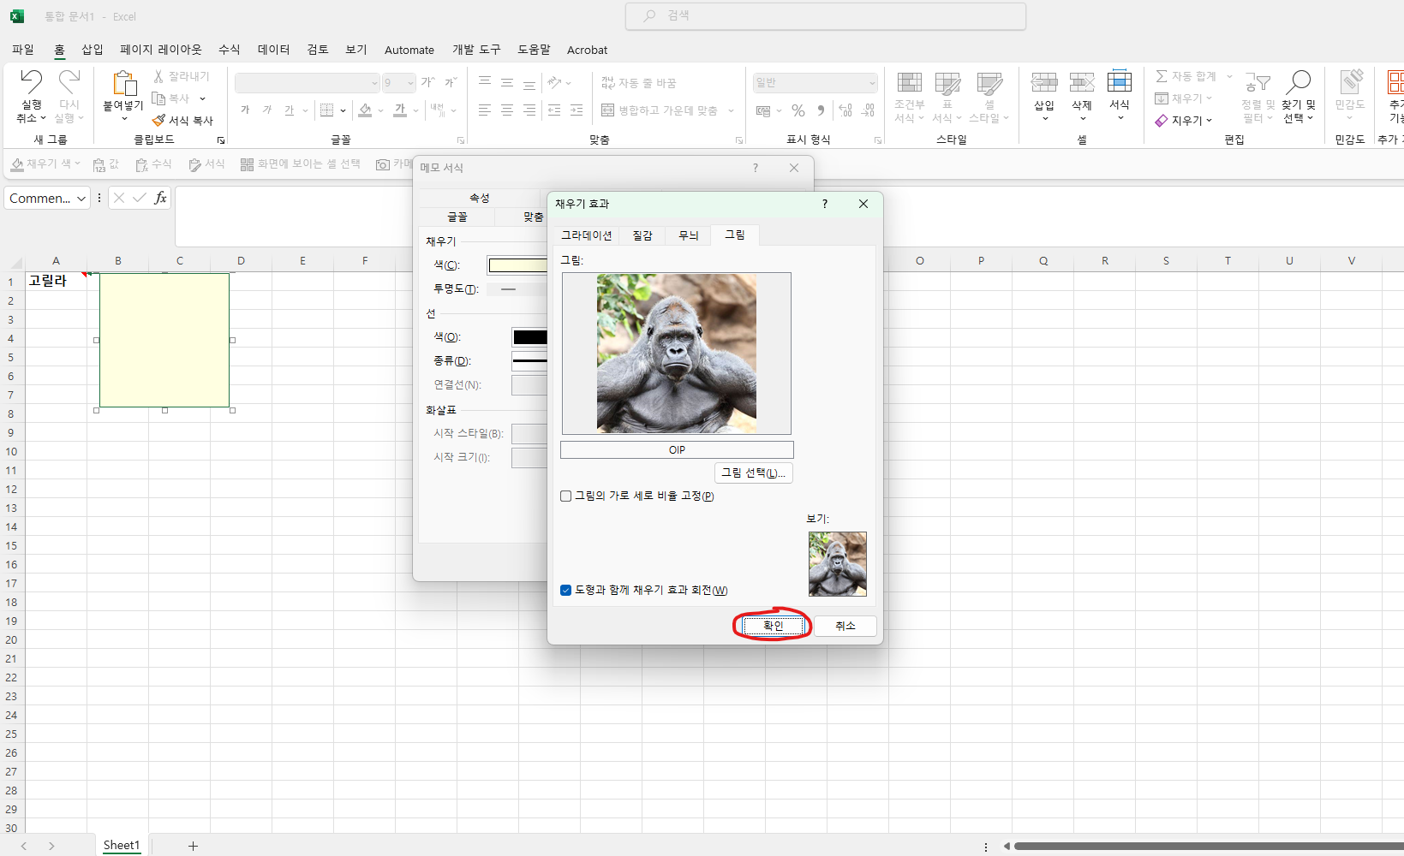Click the 확인 button
The image size is (1404, 856).
pos(774,626)
